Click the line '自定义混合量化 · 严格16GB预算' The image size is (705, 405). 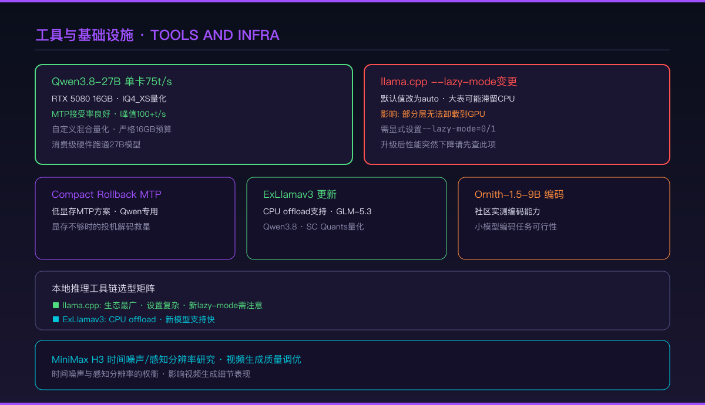[112, 129]
